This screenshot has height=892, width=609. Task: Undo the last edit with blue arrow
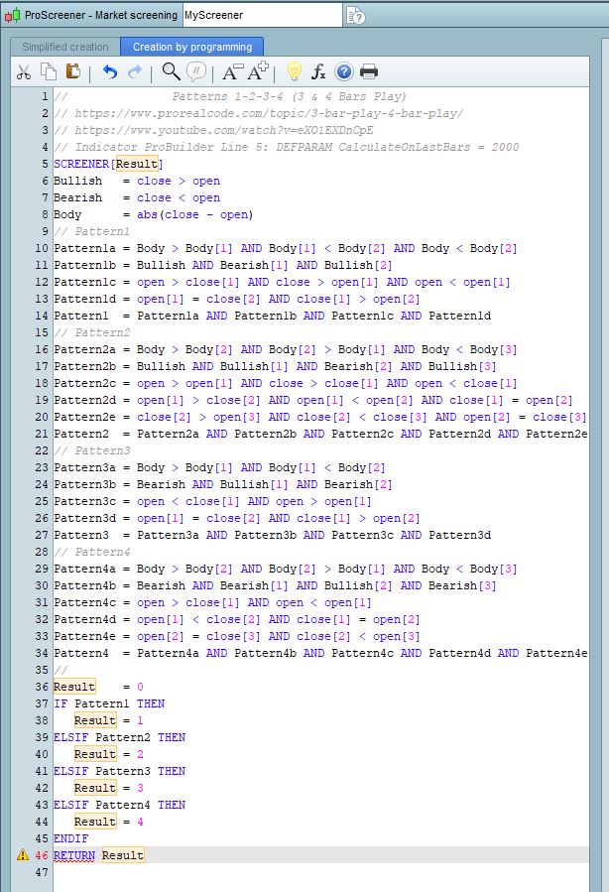(110, 72)
